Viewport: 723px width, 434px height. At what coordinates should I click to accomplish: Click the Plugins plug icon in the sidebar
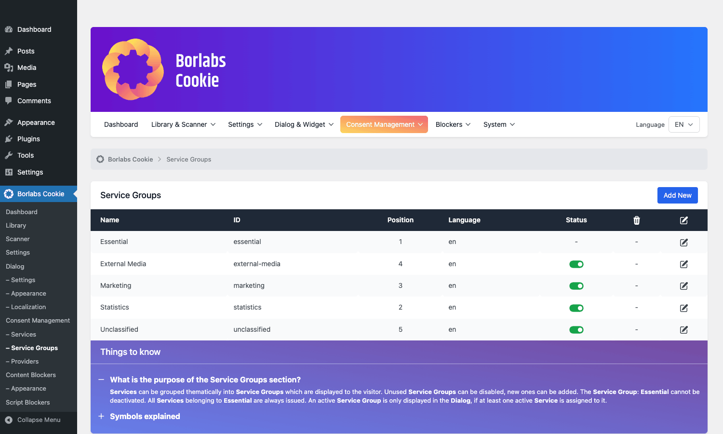tap(9, 139)
